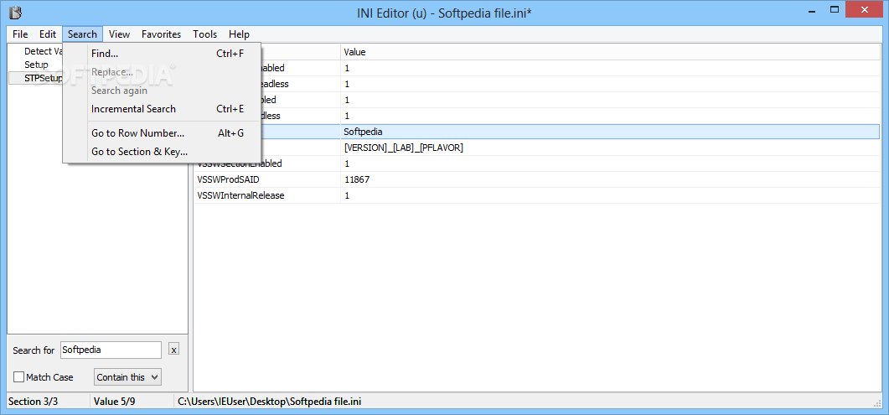Image resolution: width=889 pixels, height=415 pixels.
Task: Open the View menu
Action: (119, 34)
